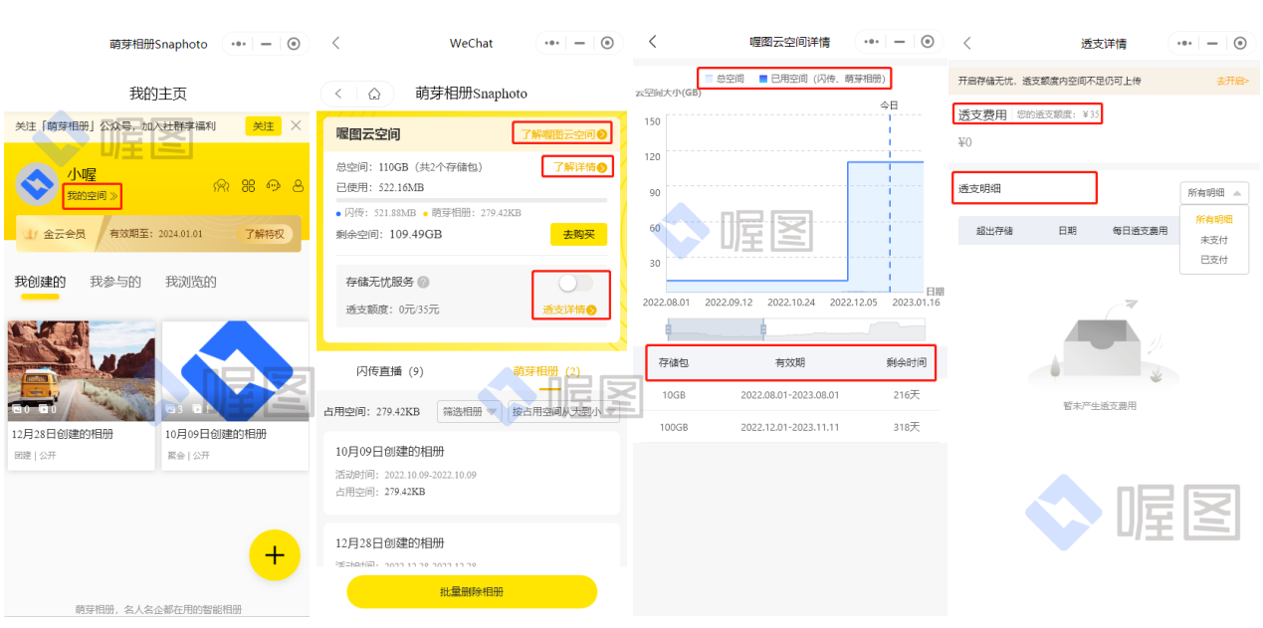Click the 每日透支费用 column header
Image resolution: width=1263 pixels, height=628 pixels.
[1140, 231]
